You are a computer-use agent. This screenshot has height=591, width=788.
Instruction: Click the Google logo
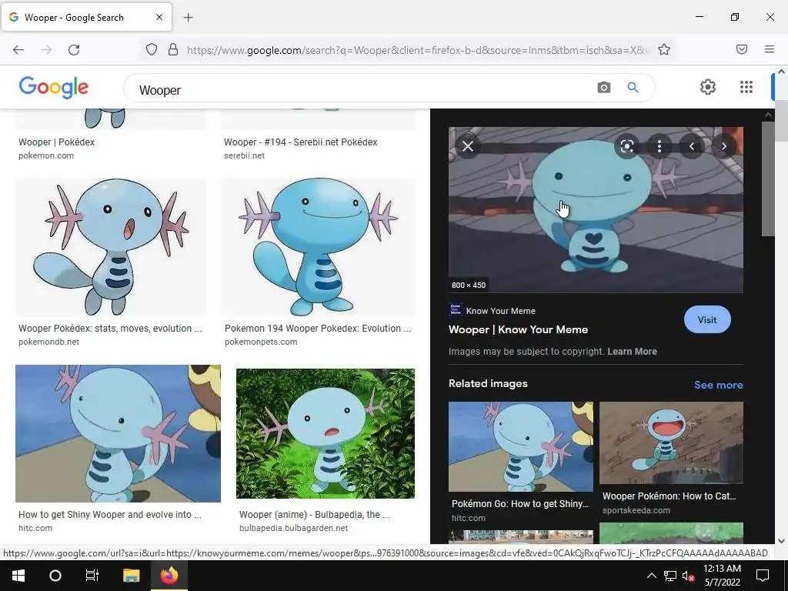pyautogui.click(x=54, y=88)
